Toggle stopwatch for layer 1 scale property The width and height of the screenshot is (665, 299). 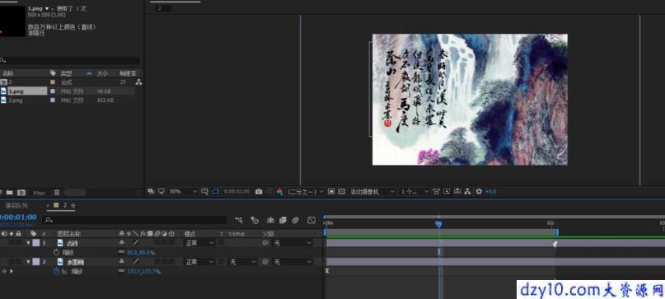click(56, 252)
